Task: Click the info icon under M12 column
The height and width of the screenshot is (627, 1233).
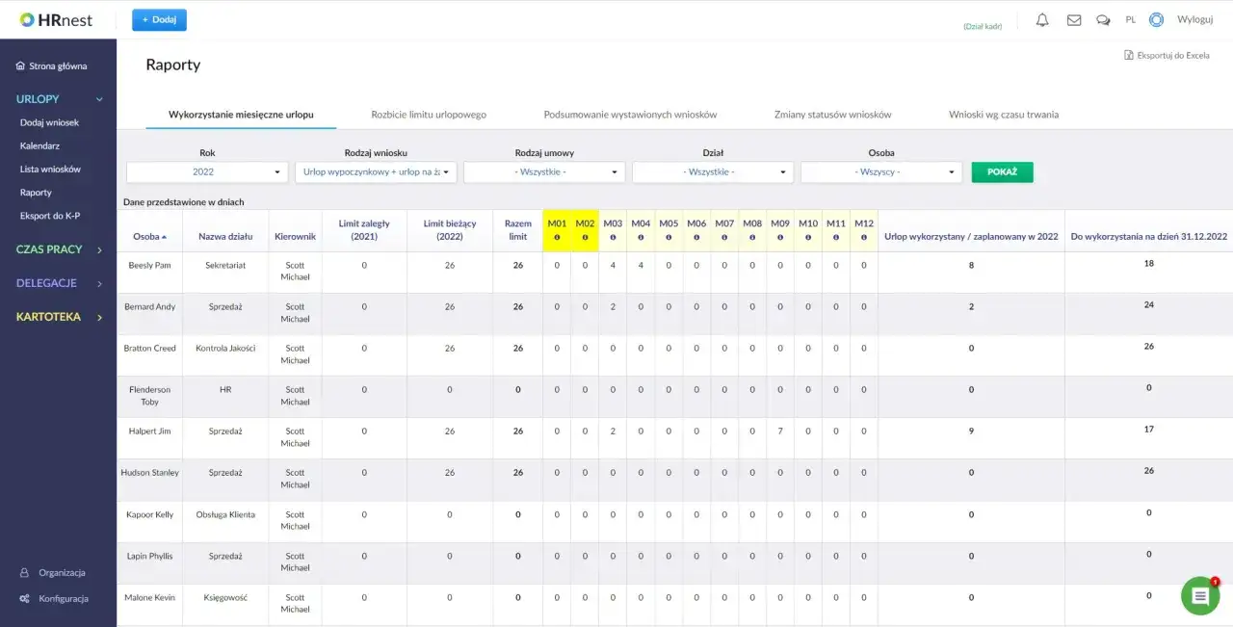Action: pyautogui.click(x=864, y=237)
